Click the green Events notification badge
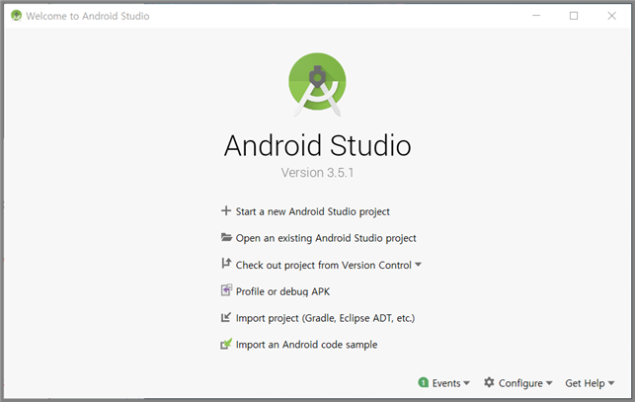The height and width of the screenshot is (402, 635). [424, 382]
